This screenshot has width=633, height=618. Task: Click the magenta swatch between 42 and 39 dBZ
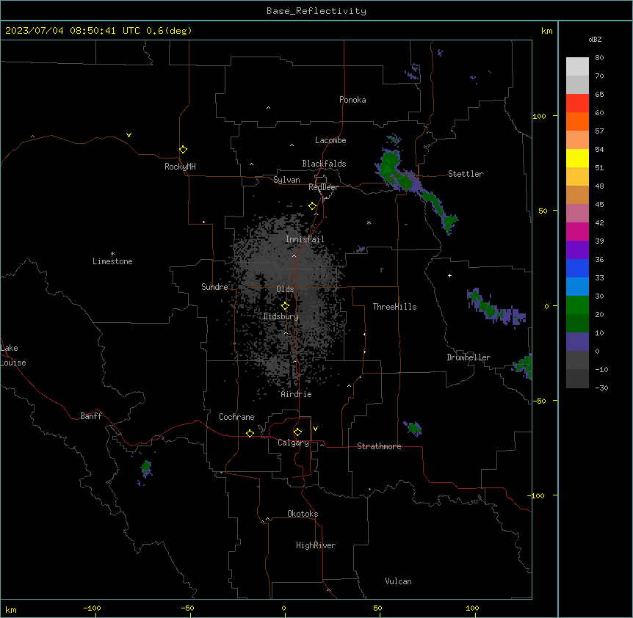tap(577, 231)
